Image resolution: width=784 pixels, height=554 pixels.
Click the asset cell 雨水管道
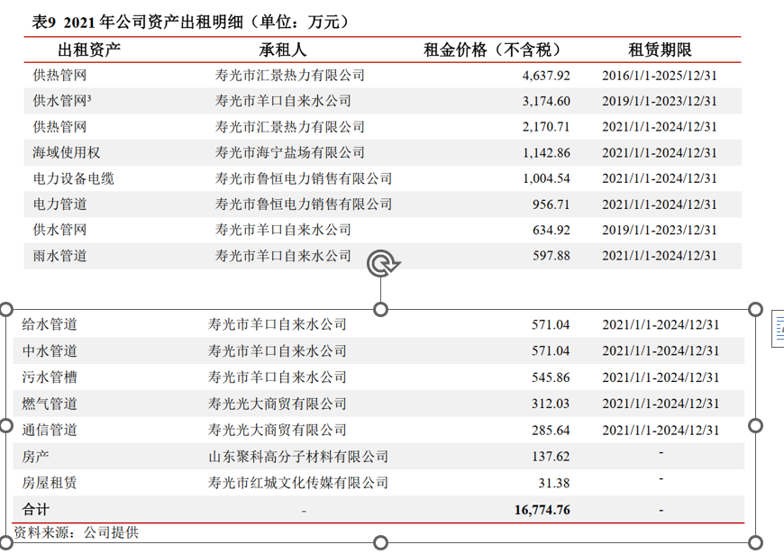[x=59, y=256]
